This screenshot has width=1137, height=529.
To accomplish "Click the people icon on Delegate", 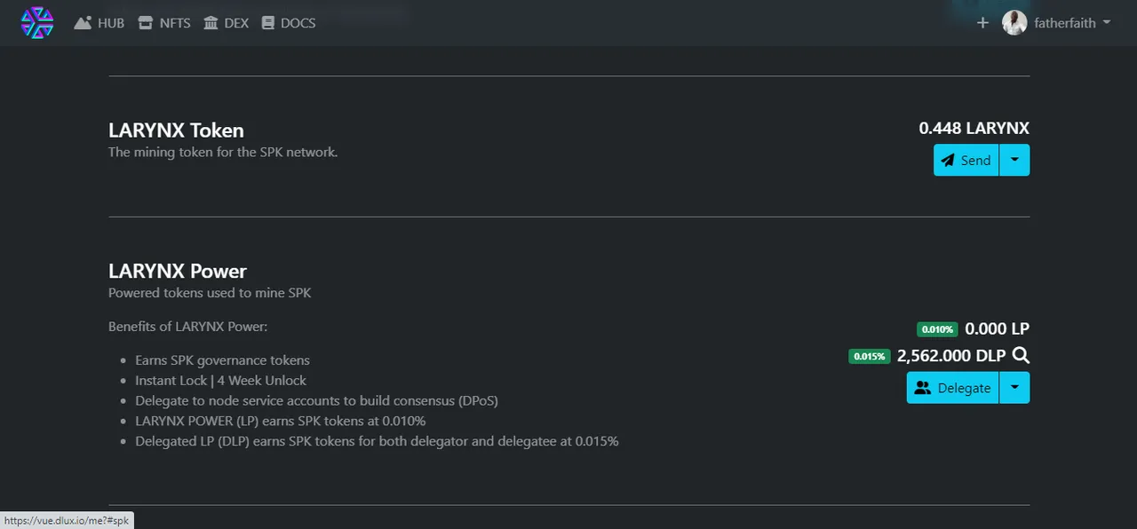I will click(923, 388).
